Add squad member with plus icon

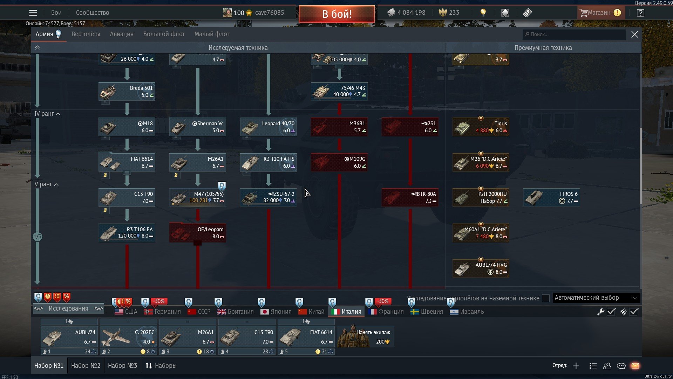(x=576, y=366)
